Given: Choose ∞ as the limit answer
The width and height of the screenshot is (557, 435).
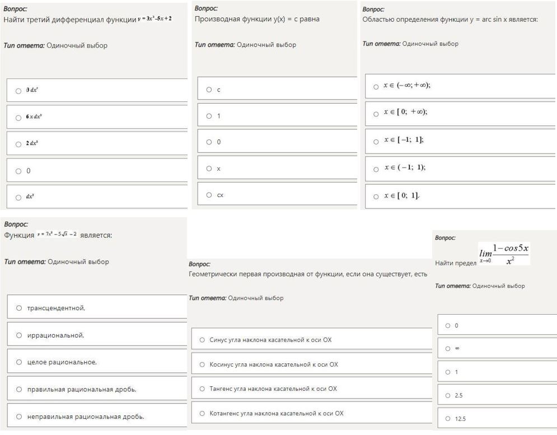Looking at the screenshot, I should point(448,349).
